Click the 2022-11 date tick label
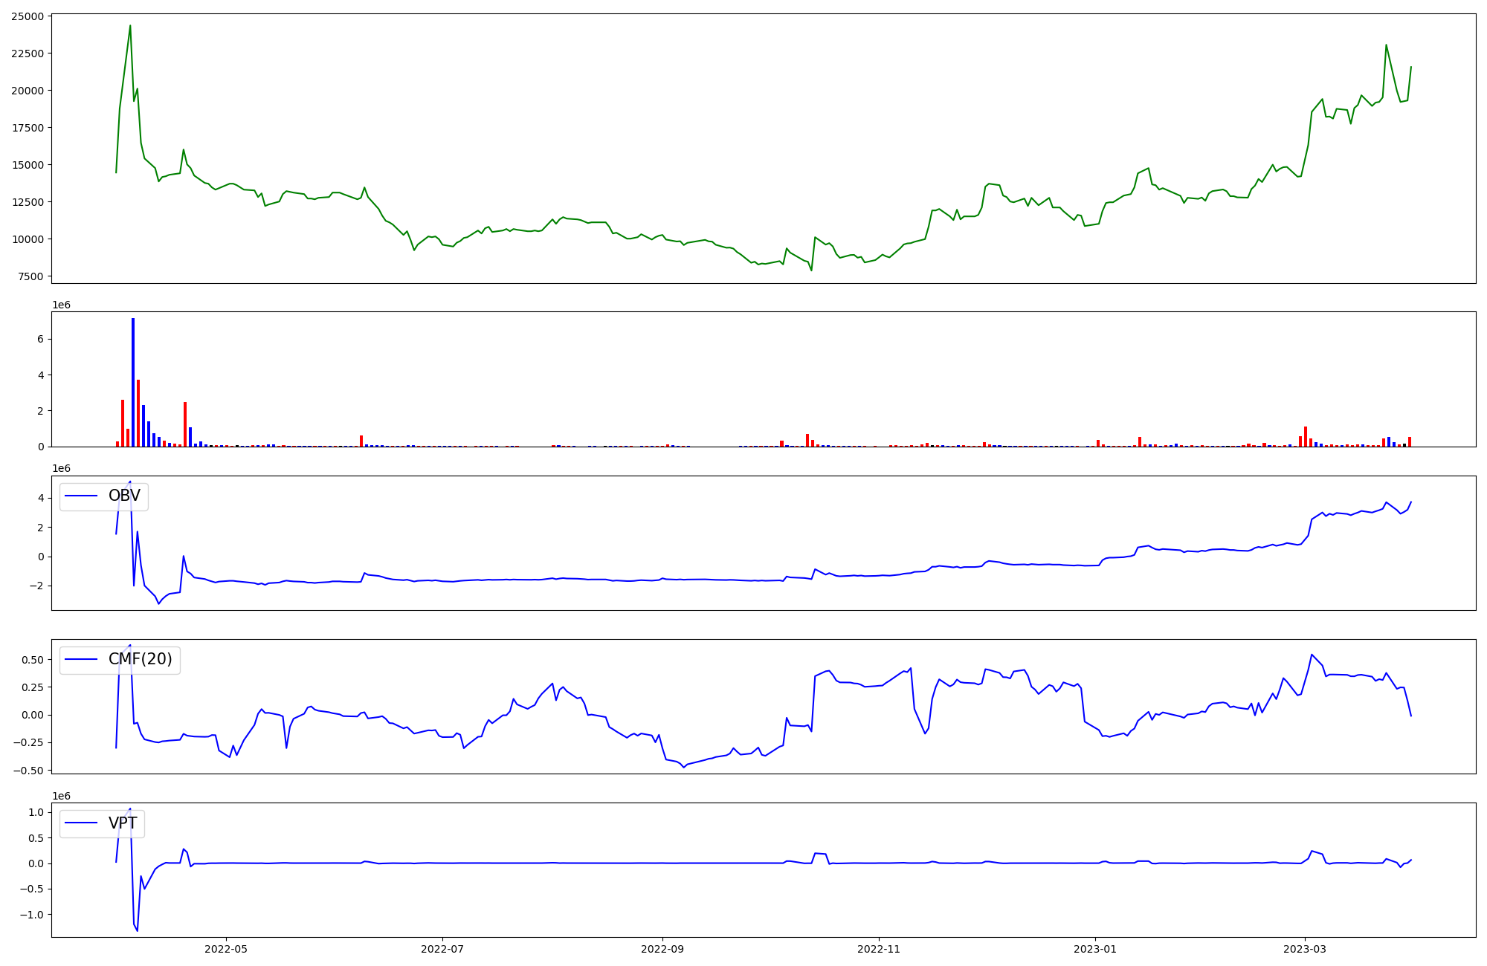The height and width of the screenshot is (966, 1487). [879, 949]
